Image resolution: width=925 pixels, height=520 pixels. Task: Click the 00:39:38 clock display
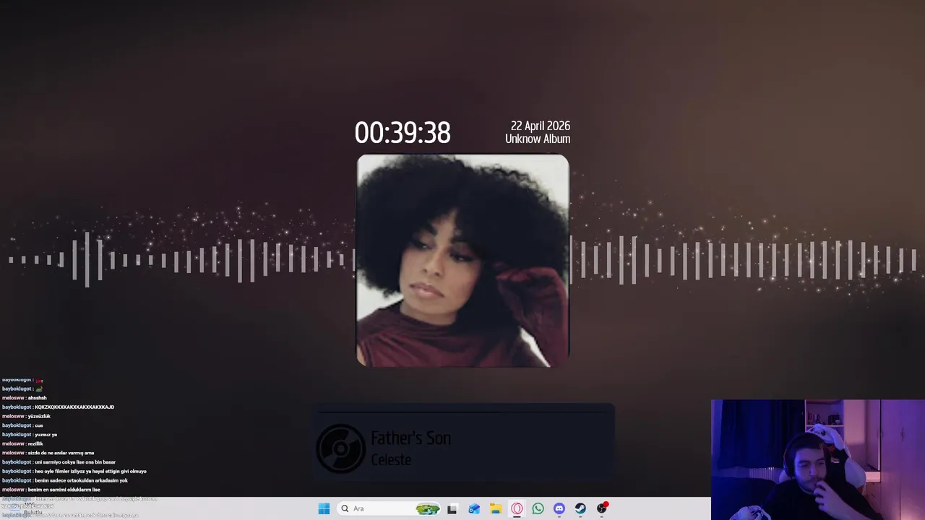pos(403,133)
